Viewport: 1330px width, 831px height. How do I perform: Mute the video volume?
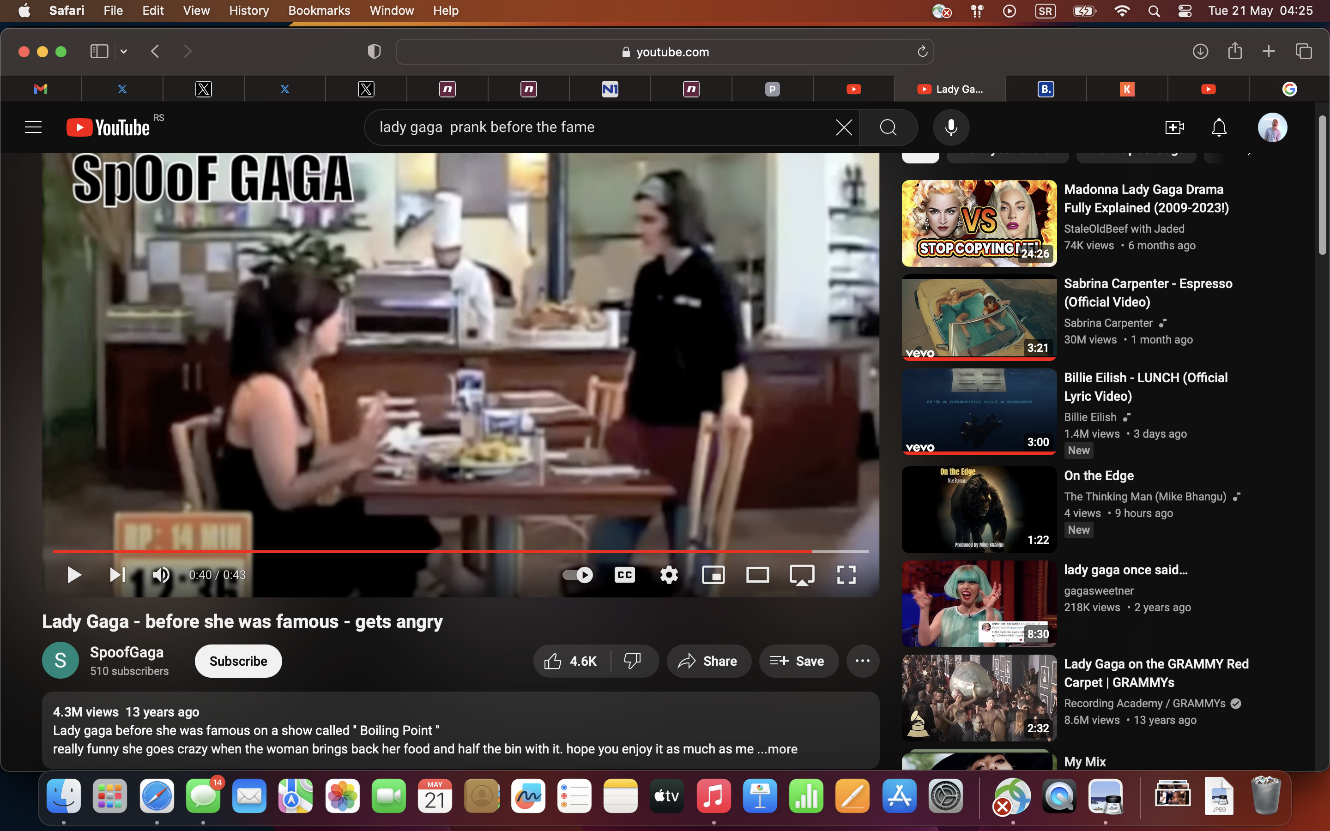coord(161,575)
